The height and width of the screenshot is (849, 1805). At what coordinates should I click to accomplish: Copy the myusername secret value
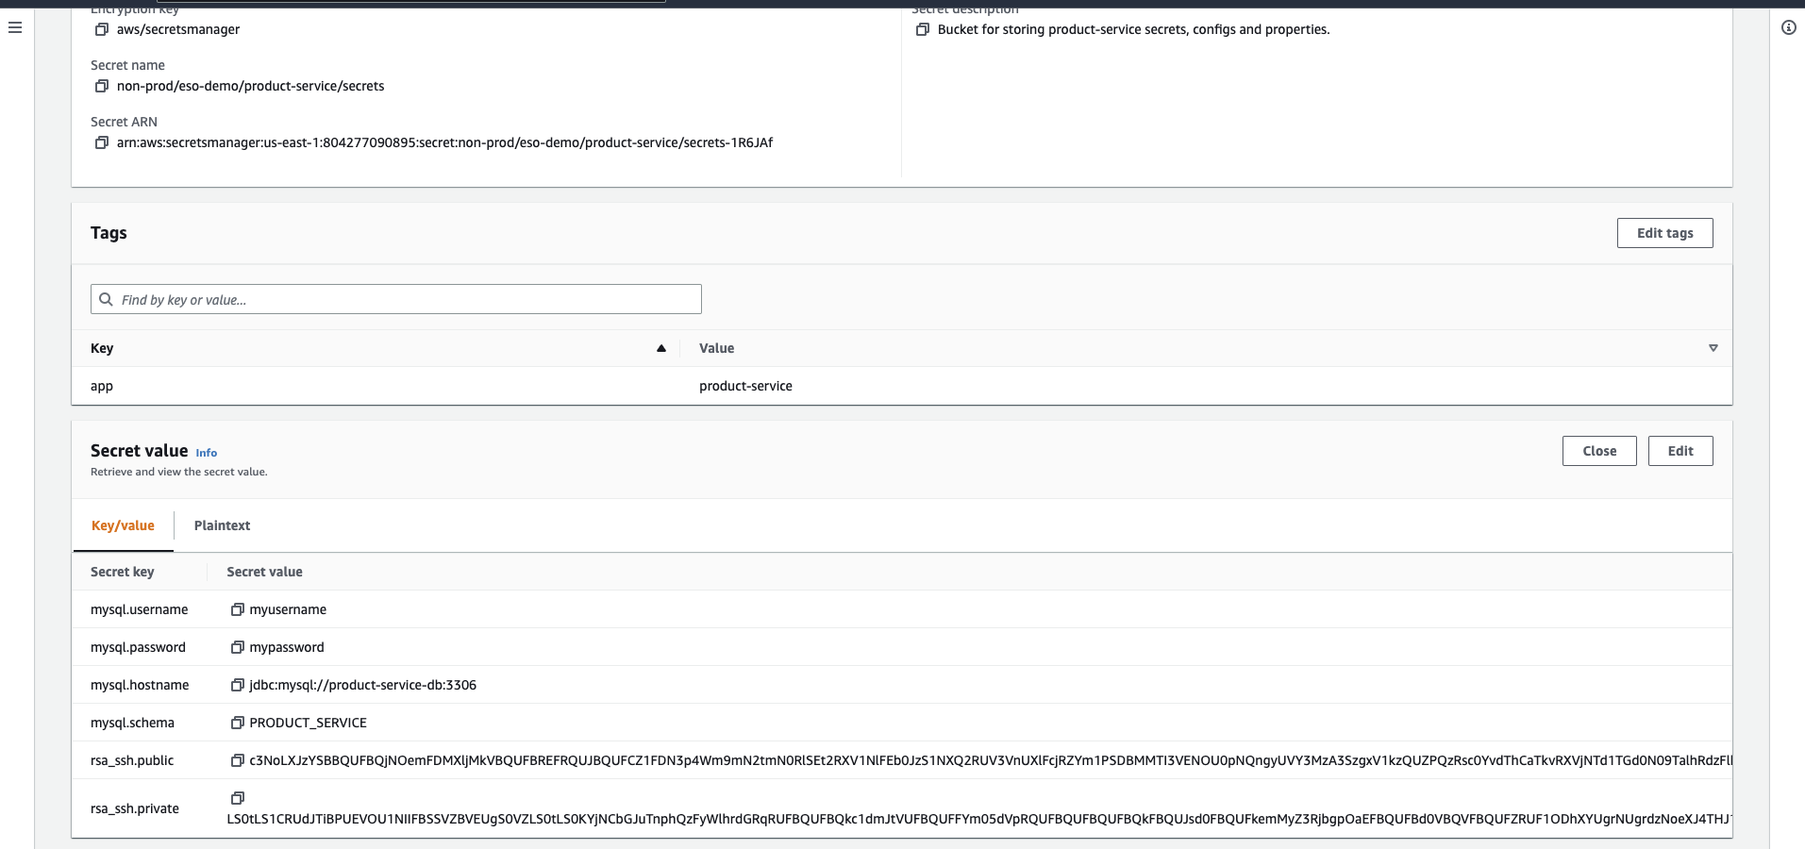(238, 610)
